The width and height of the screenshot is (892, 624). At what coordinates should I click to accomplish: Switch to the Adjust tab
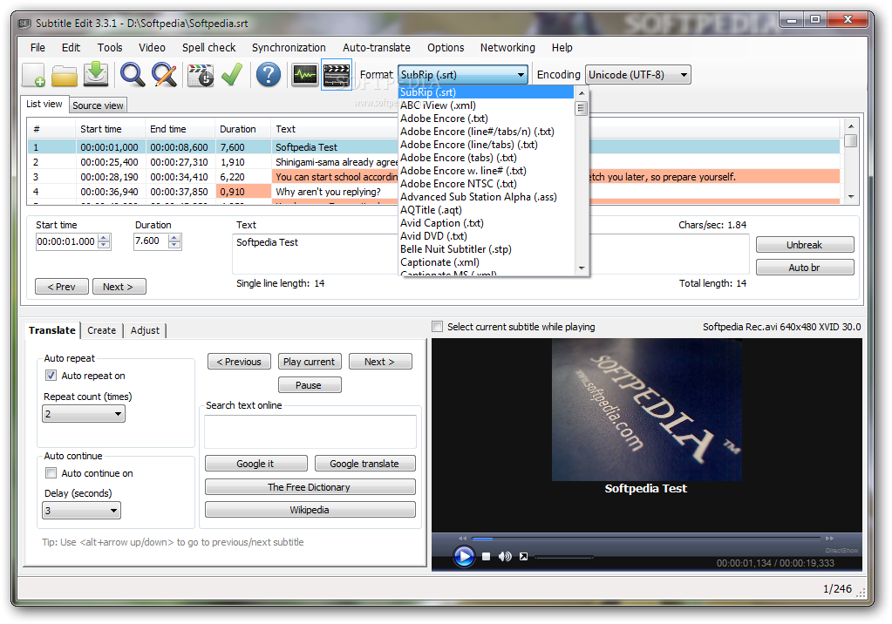pos(145,330)
